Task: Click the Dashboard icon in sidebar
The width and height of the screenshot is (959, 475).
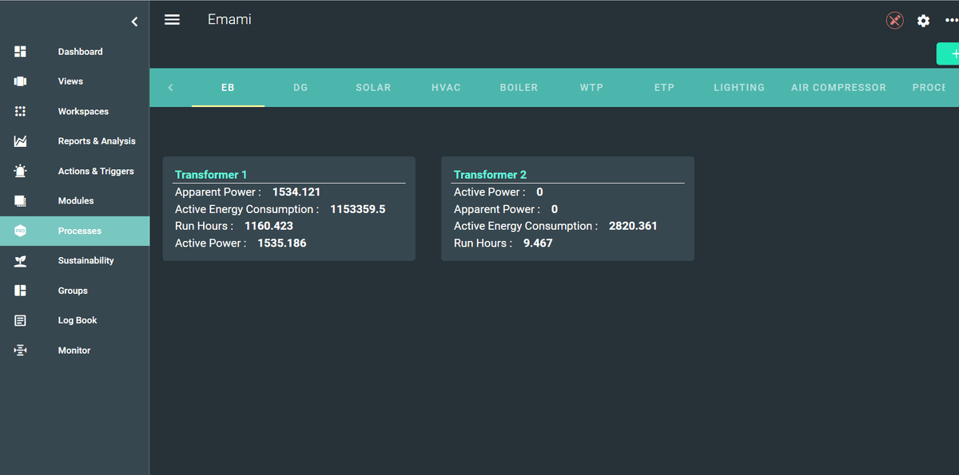Action: click(21, 52)
